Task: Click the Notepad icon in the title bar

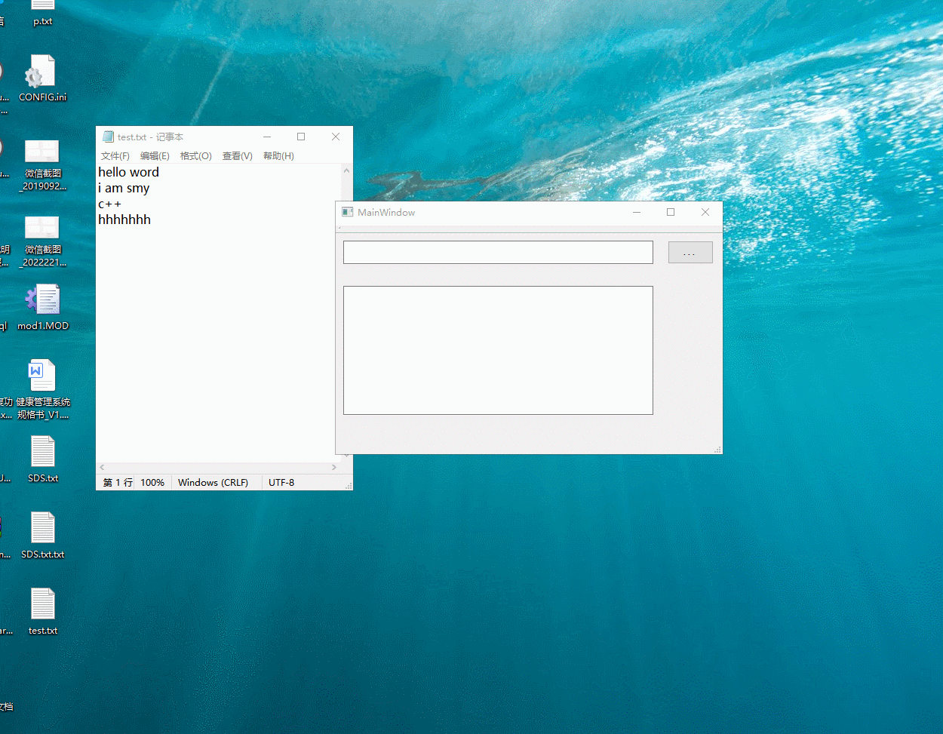Action: click(x=108, y=137)
